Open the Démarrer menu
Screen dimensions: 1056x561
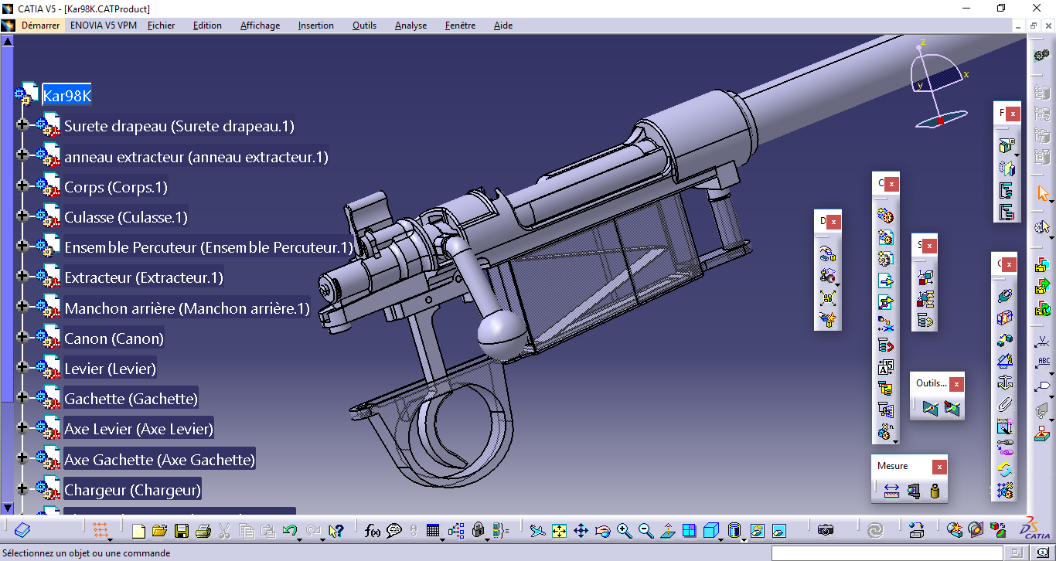click(40, 25)
